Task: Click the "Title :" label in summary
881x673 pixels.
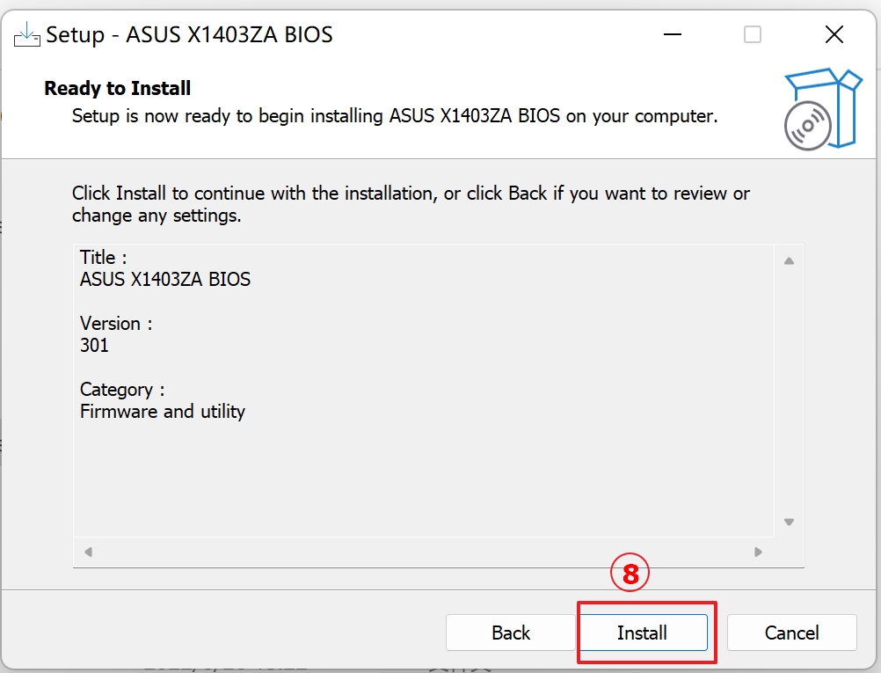Action: [104, 257]
